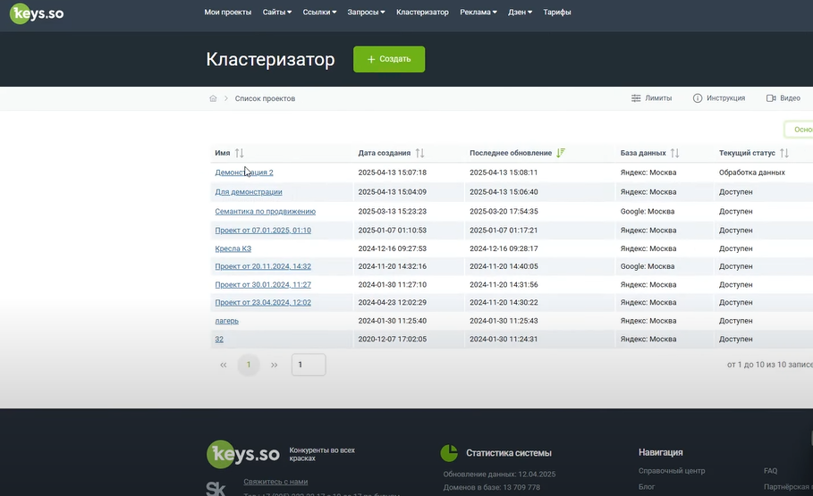Click update time 2025-03-20 17:54:35
Image resolution: width=813 pixels, height=496 pixels.
[504, 212]
